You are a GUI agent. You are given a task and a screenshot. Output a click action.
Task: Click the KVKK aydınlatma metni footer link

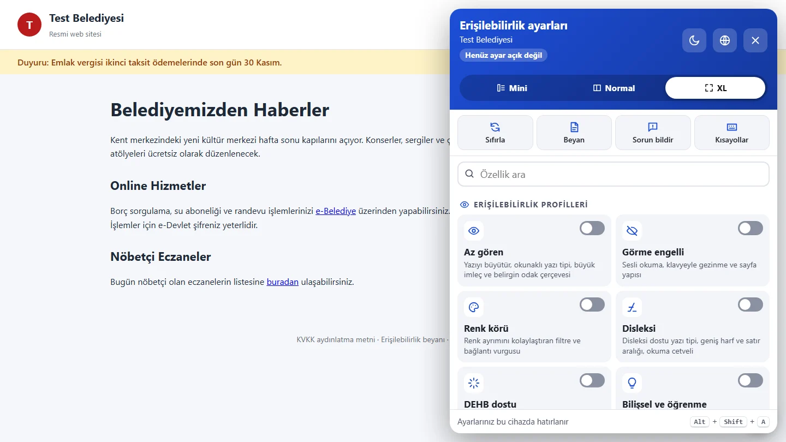point(336,339)
